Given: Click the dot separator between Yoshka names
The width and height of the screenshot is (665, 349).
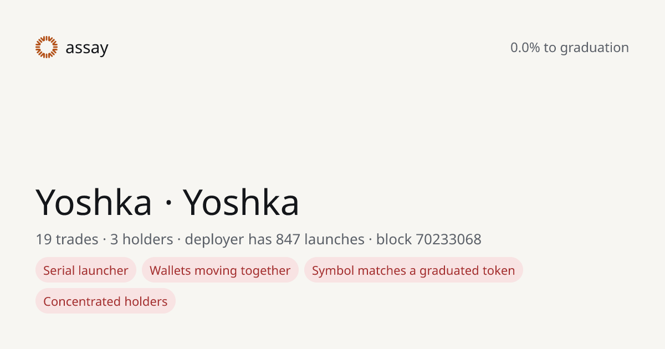Looking at the screenshot, I should coord(168,203).
